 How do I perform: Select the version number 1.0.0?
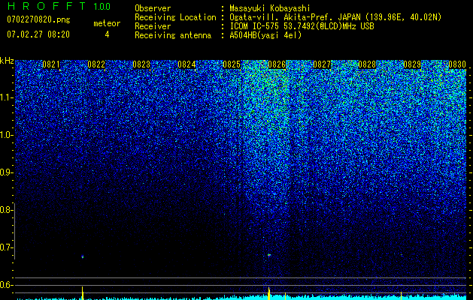click(102, 7)
